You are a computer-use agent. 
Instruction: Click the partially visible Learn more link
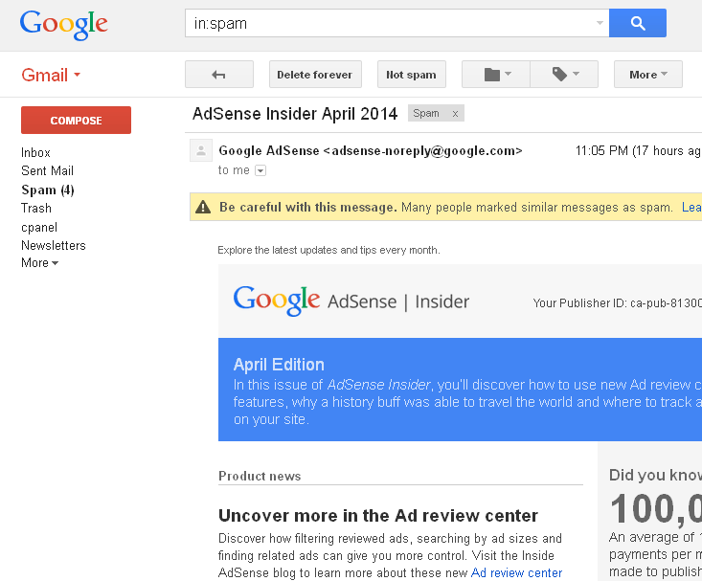[691, 207]
